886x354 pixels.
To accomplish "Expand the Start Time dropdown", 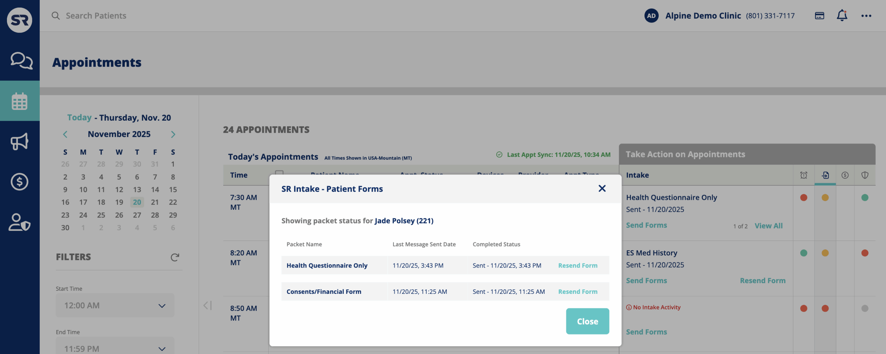I will coord(115,305).
